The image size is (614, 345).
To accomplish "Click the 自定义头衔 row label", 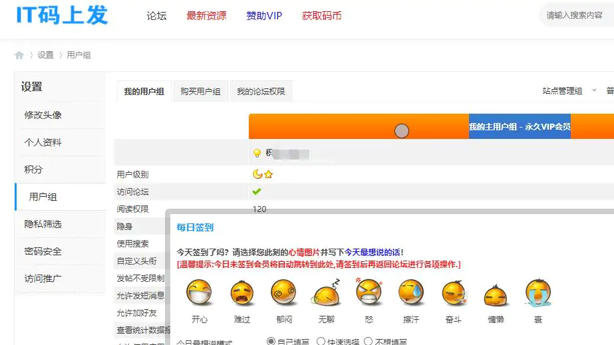I will pos(136,261).
